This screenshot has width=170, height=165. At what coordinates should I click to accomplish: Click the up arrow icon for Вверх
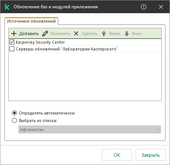(104, 34)
